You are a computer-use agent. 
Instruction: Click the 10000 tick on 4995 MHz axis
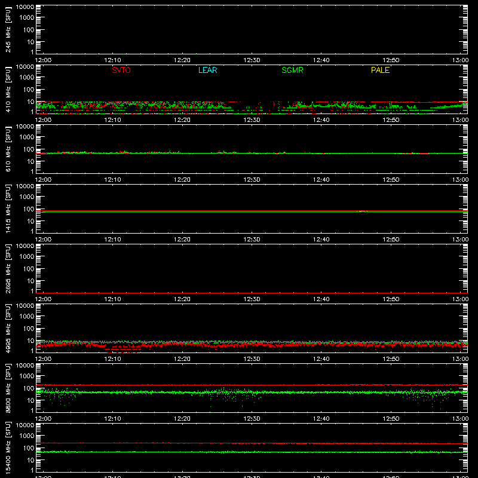[25, 306]
